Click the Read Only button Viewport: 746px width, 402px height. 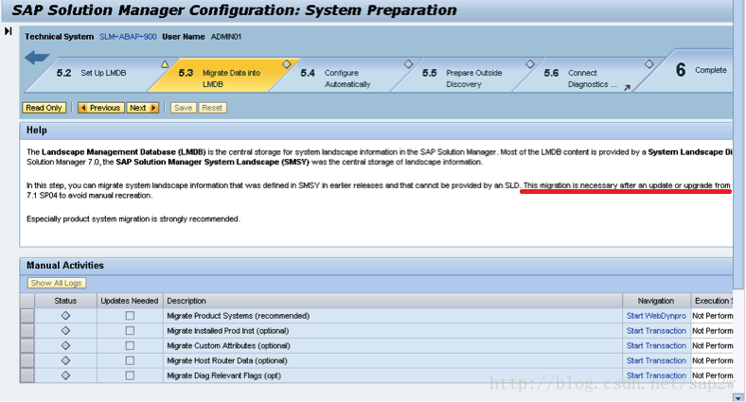click(44, 108)
